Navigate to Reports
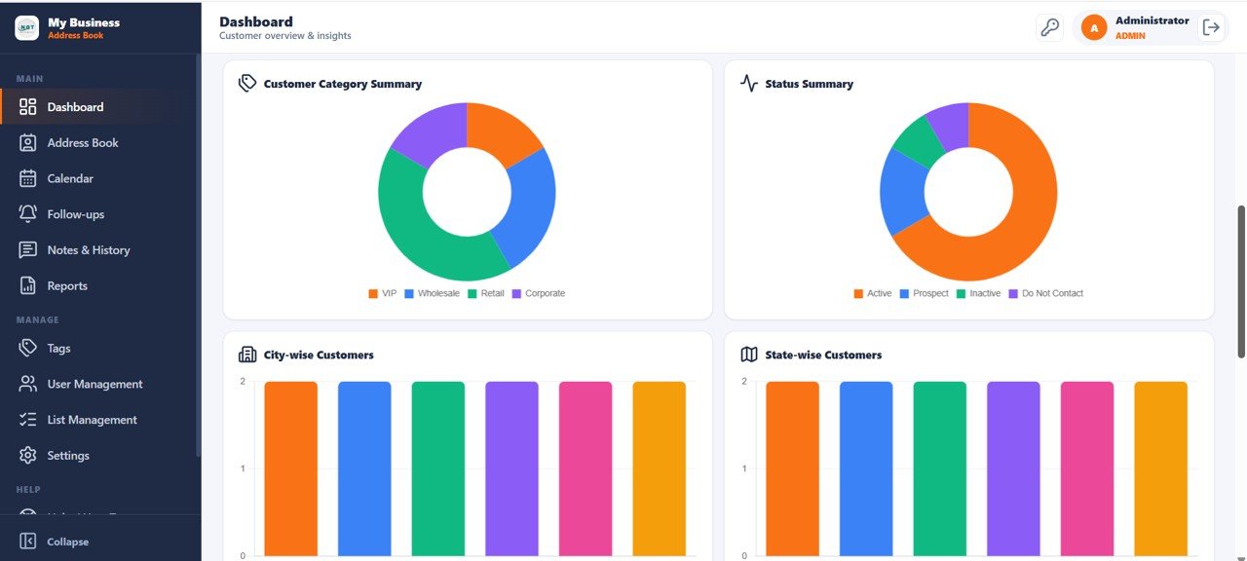 [x=99, y=286]
